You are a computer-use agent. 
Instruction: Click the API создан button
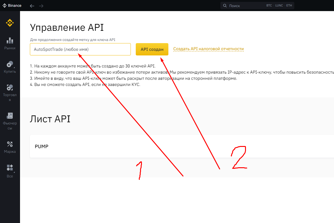pyautogui.click(x=152, y=49)
